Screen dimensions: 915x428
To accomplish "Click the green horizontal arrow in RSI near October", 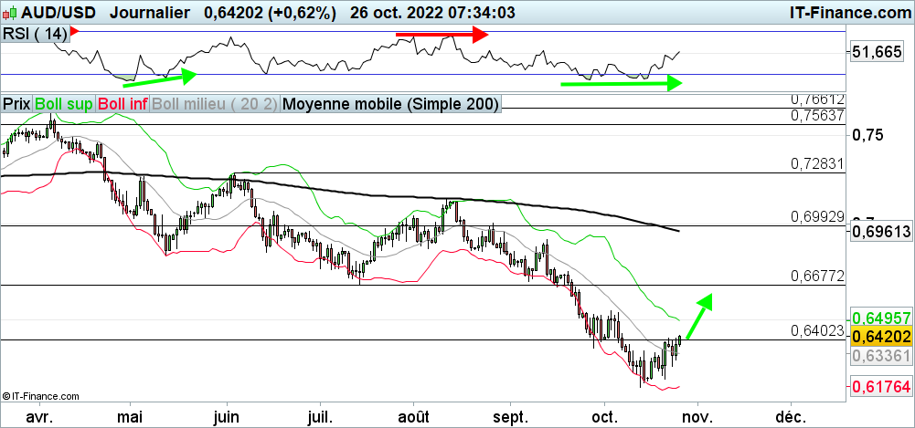I will point(622,83).
